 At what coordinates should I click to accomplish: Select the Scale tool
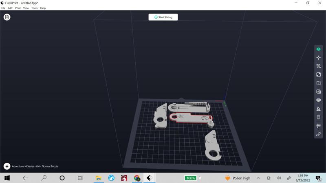tap(318, 75)
